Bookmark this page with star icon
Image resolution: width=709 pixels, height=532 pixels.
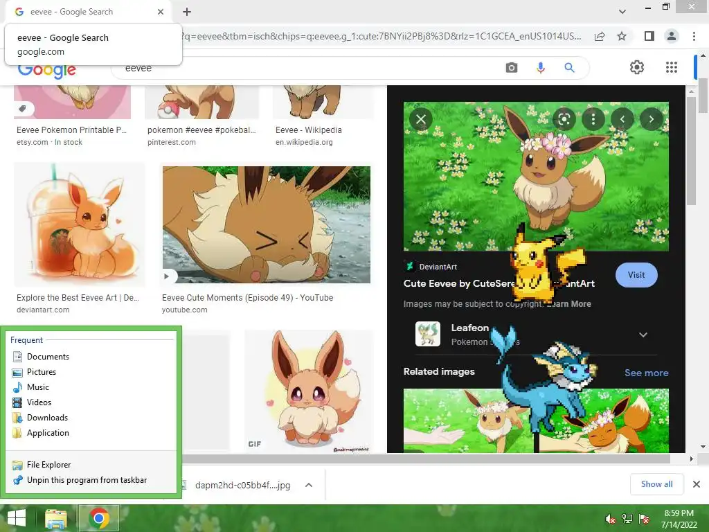click(622, 36)
